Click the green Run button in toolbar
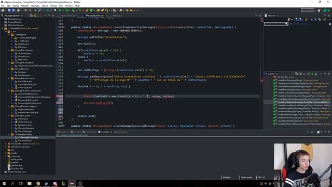The height and width of the screenshot is (187, 332). (67, 10)
